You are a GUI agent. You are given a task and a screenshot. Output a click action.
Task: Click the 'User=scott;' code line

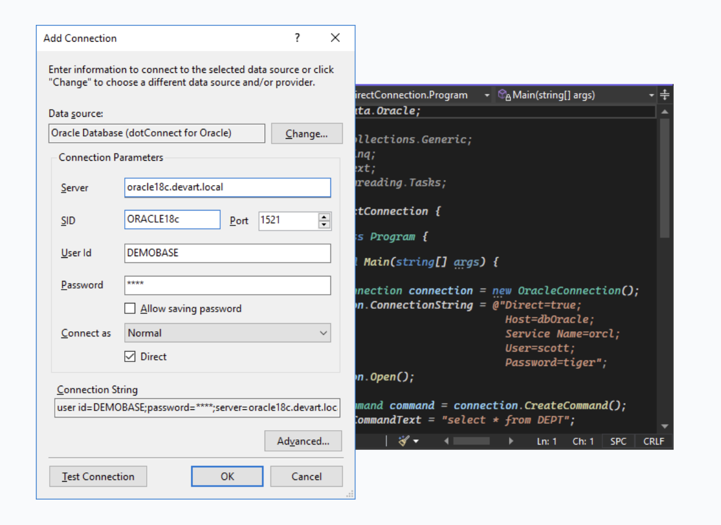(x=540, y=348)
